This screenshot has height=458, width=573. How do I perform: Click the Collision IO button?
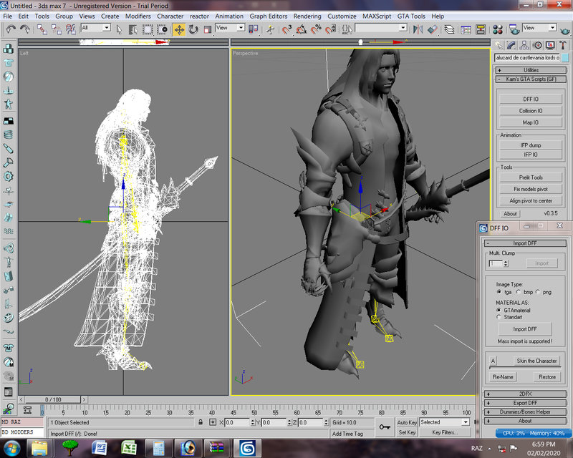point(531,111)
